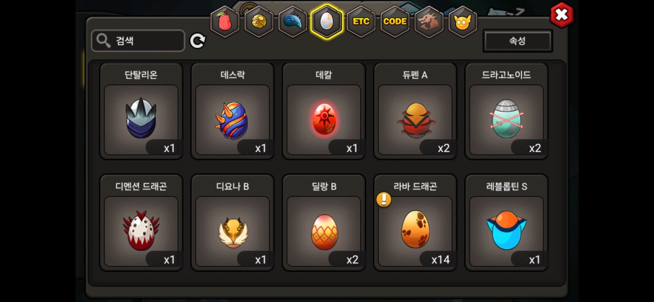Select the golden gem category icon
Screen dimensions: 654x302
(259, 22)
